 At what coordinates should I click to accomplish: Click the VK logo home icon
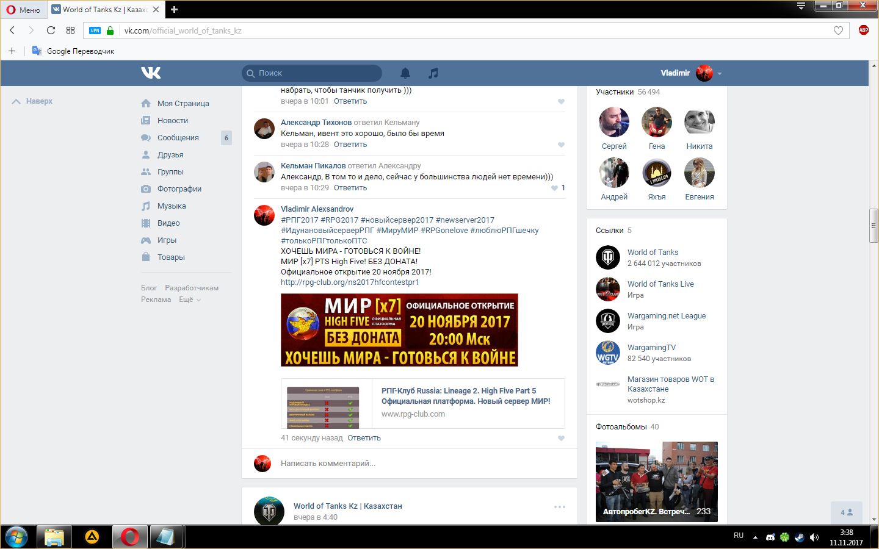coord(151,73)
